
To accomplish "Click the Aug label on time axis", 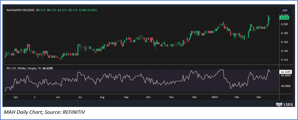I will point(102,97).
